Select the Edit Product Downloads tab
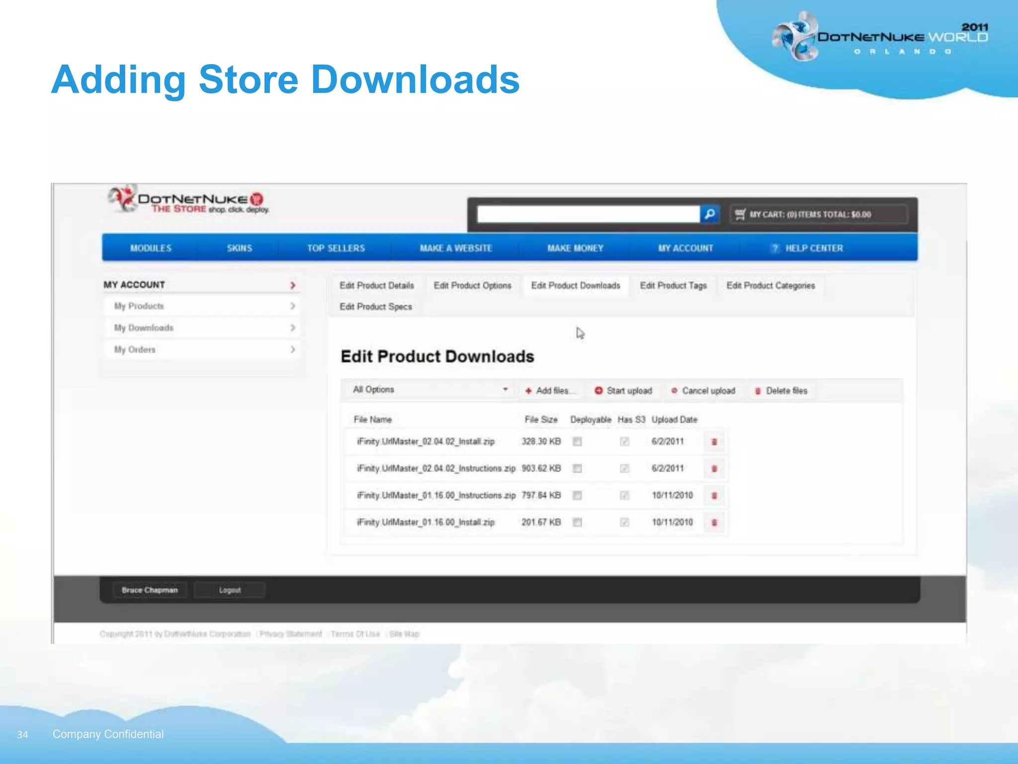 coord(576,286)
